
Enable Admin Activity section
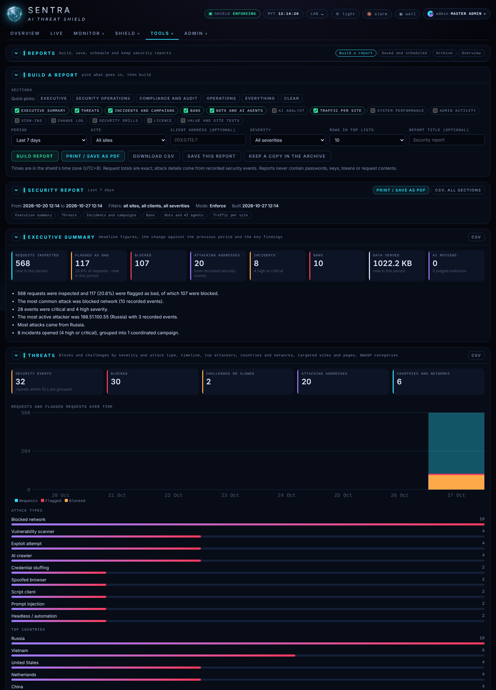click(435, 111)
